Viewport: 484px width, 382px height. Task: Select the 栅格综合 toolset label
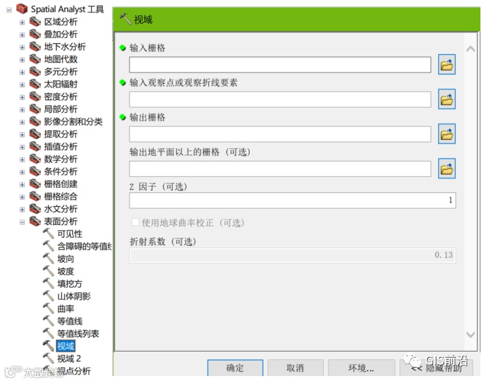click(x=61, y=197)
